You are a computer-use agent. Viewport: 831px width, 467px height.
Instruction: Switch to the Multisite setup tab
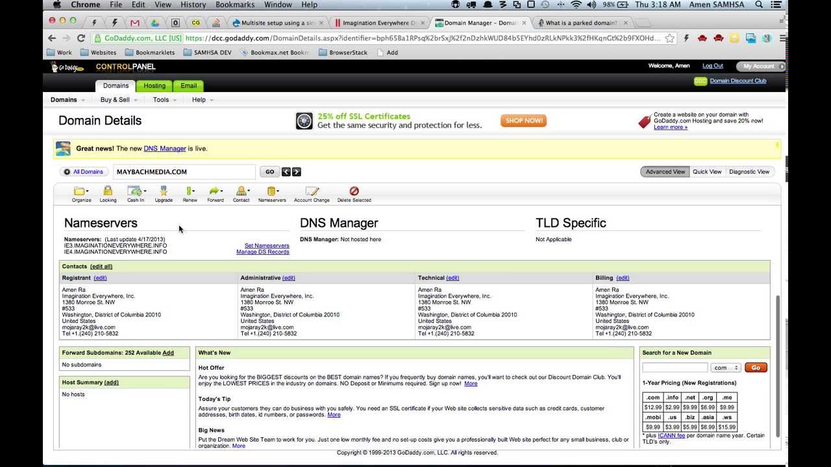pyautogui.click(x=277, y=23)
